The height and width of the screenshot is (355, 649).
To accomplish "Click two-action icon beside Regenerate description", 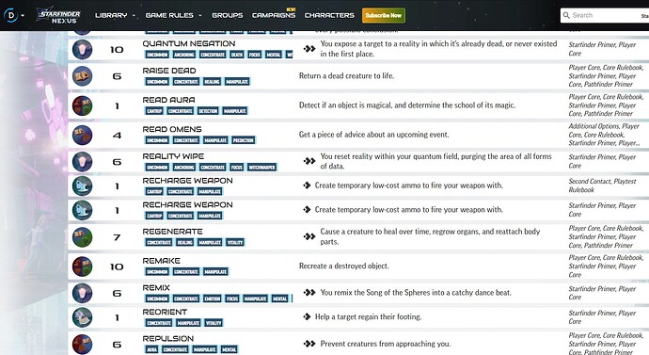I will 309,236.
